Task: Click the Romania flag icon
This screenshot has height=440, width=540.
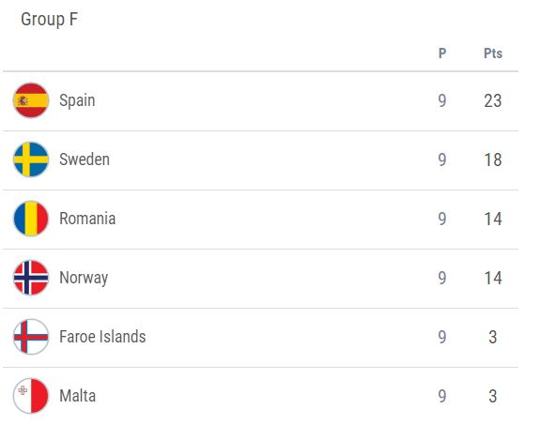Action: [x=31, y=219]
